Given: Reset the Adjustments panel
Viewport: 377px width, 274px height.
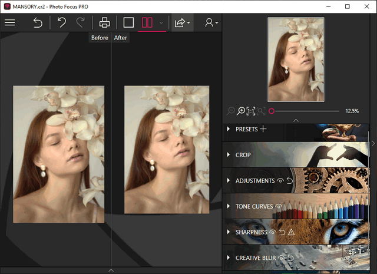Looking at the screenshot, I should point(289,181).
